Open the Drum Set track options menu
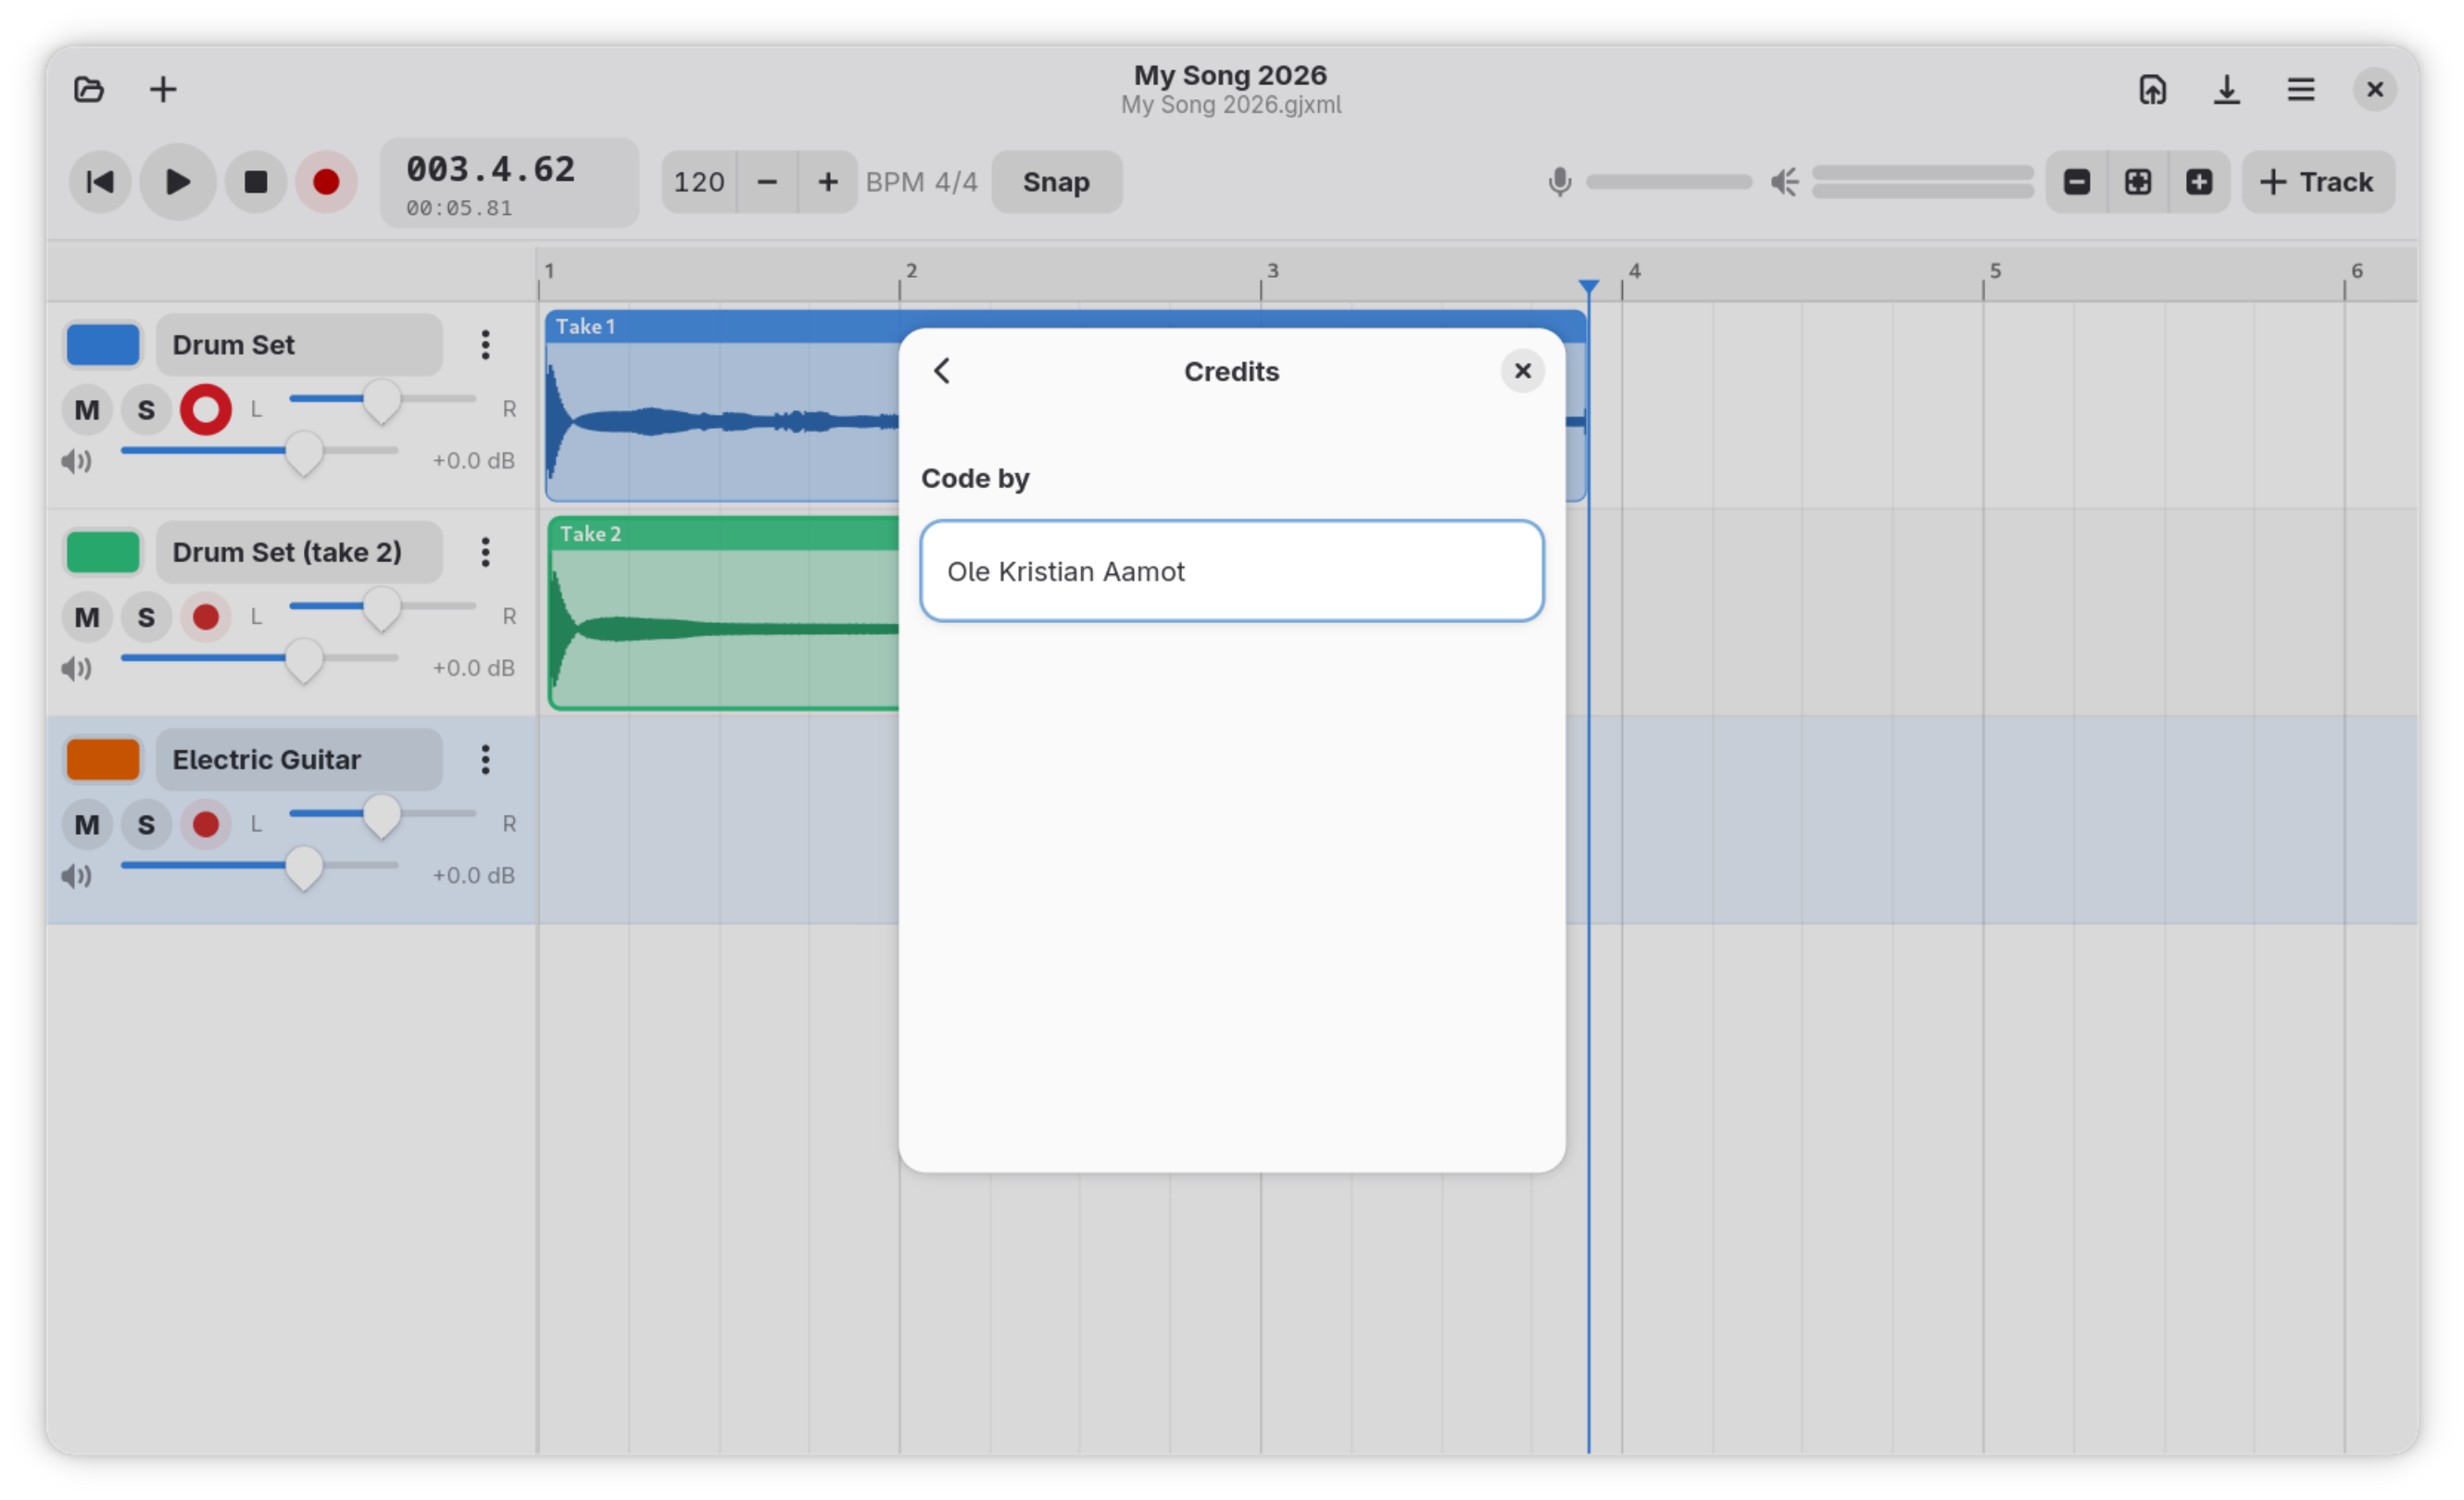Viewport: 2464px width, 1500px height. coord(485,344)
